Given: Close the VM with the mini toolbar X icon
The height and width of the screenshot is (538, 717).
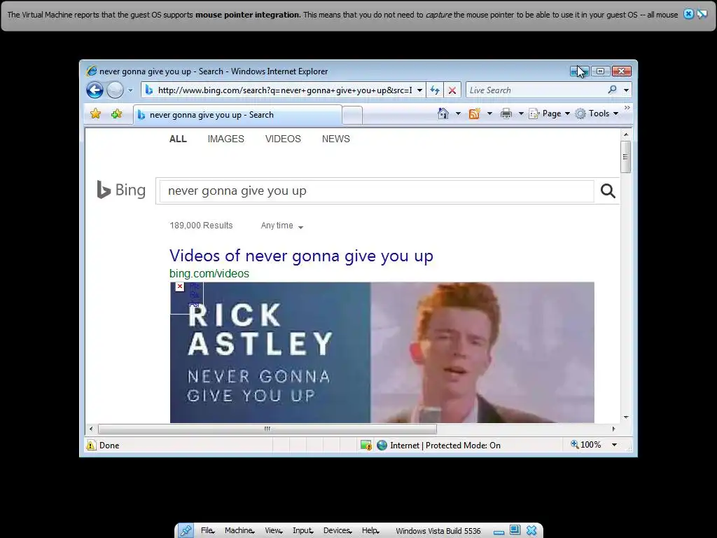Looking at the screenshot, I should tap(531, 531).
